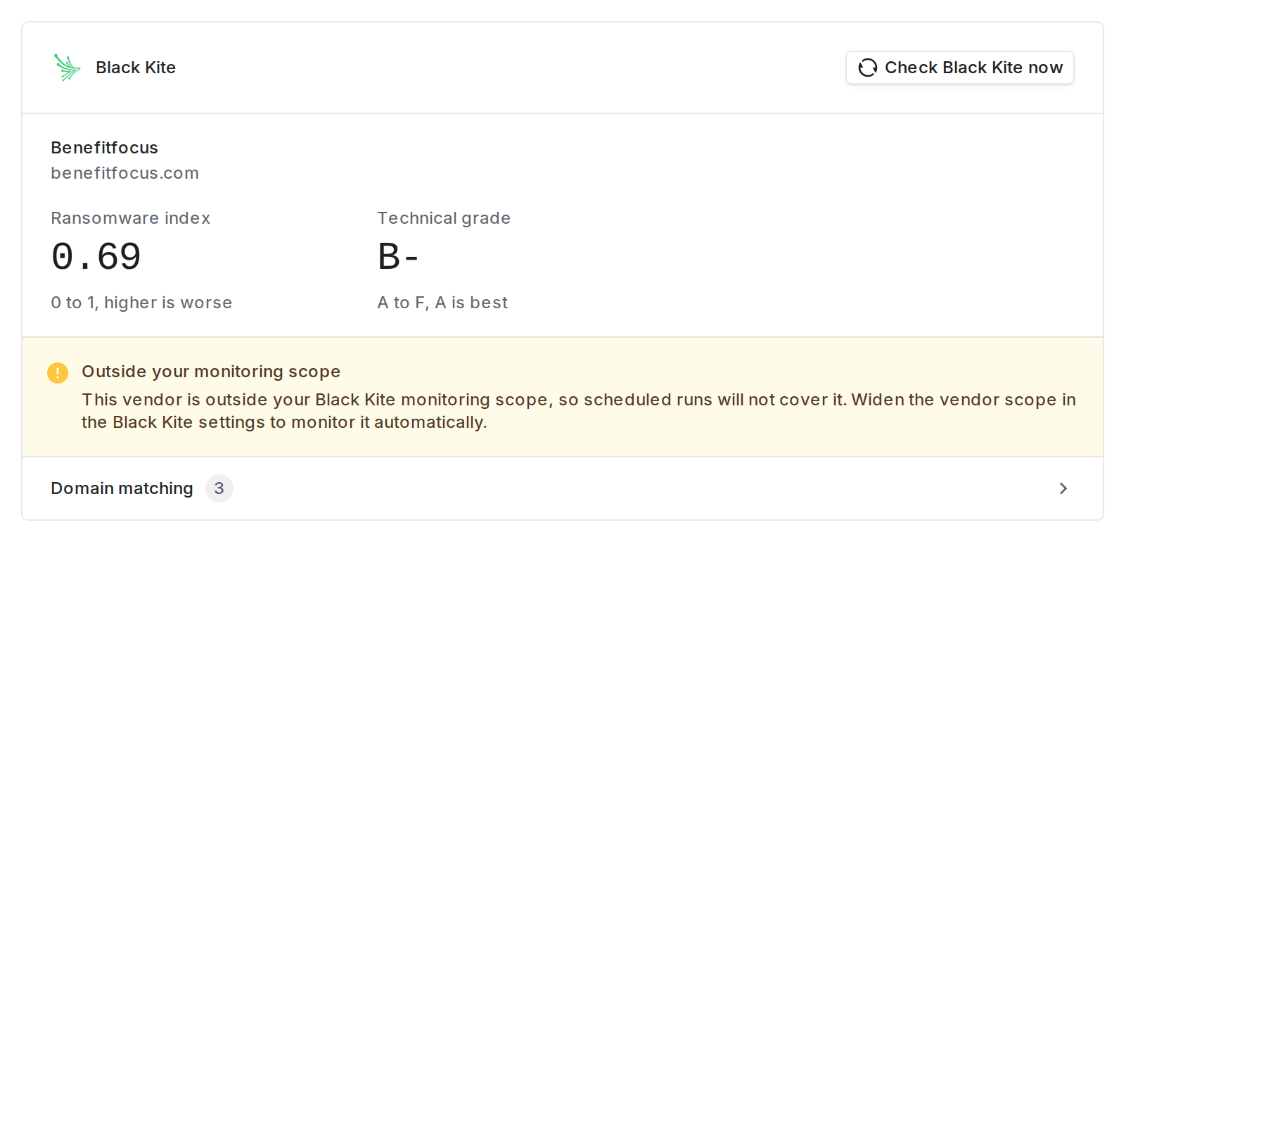The image size is (1266, 1126).
Task: Open the Domain matching section
Action: point(563,488)
